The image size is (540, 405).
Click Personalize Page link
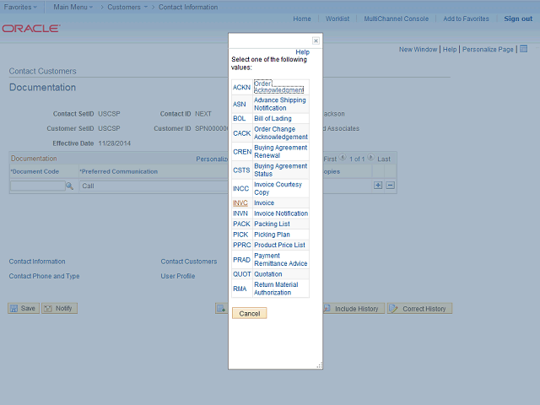[488, 49]
